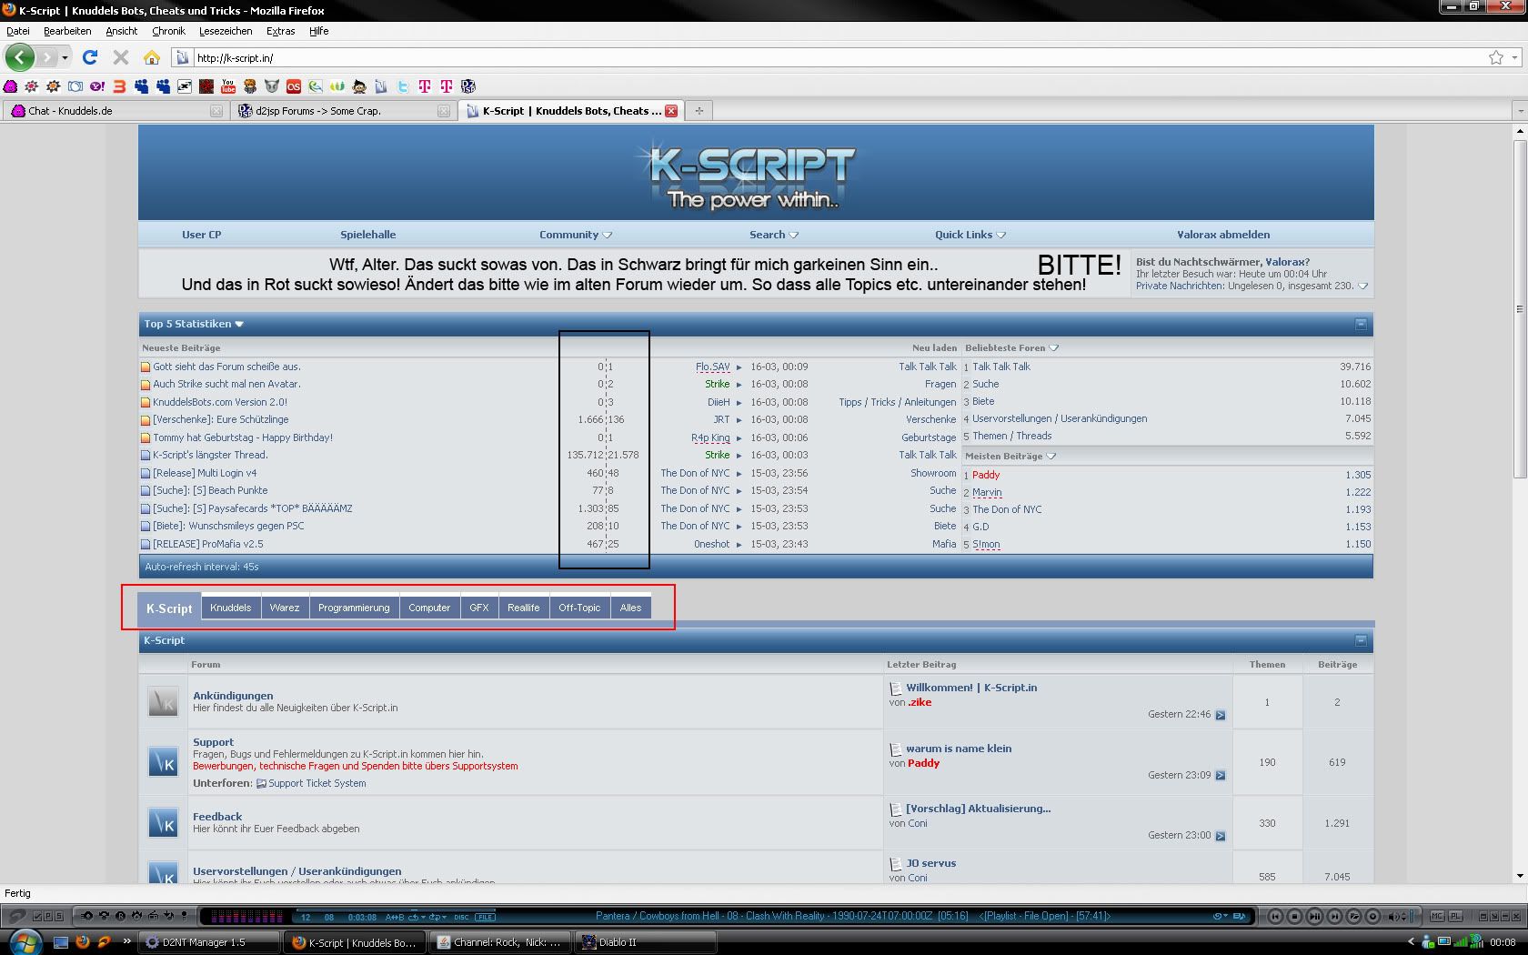Image resolution: width=1528 pixels, height=955 pixels.
Task: Open D2NT Manager 1.5 from taskbar
Action: tap(210, 942)
